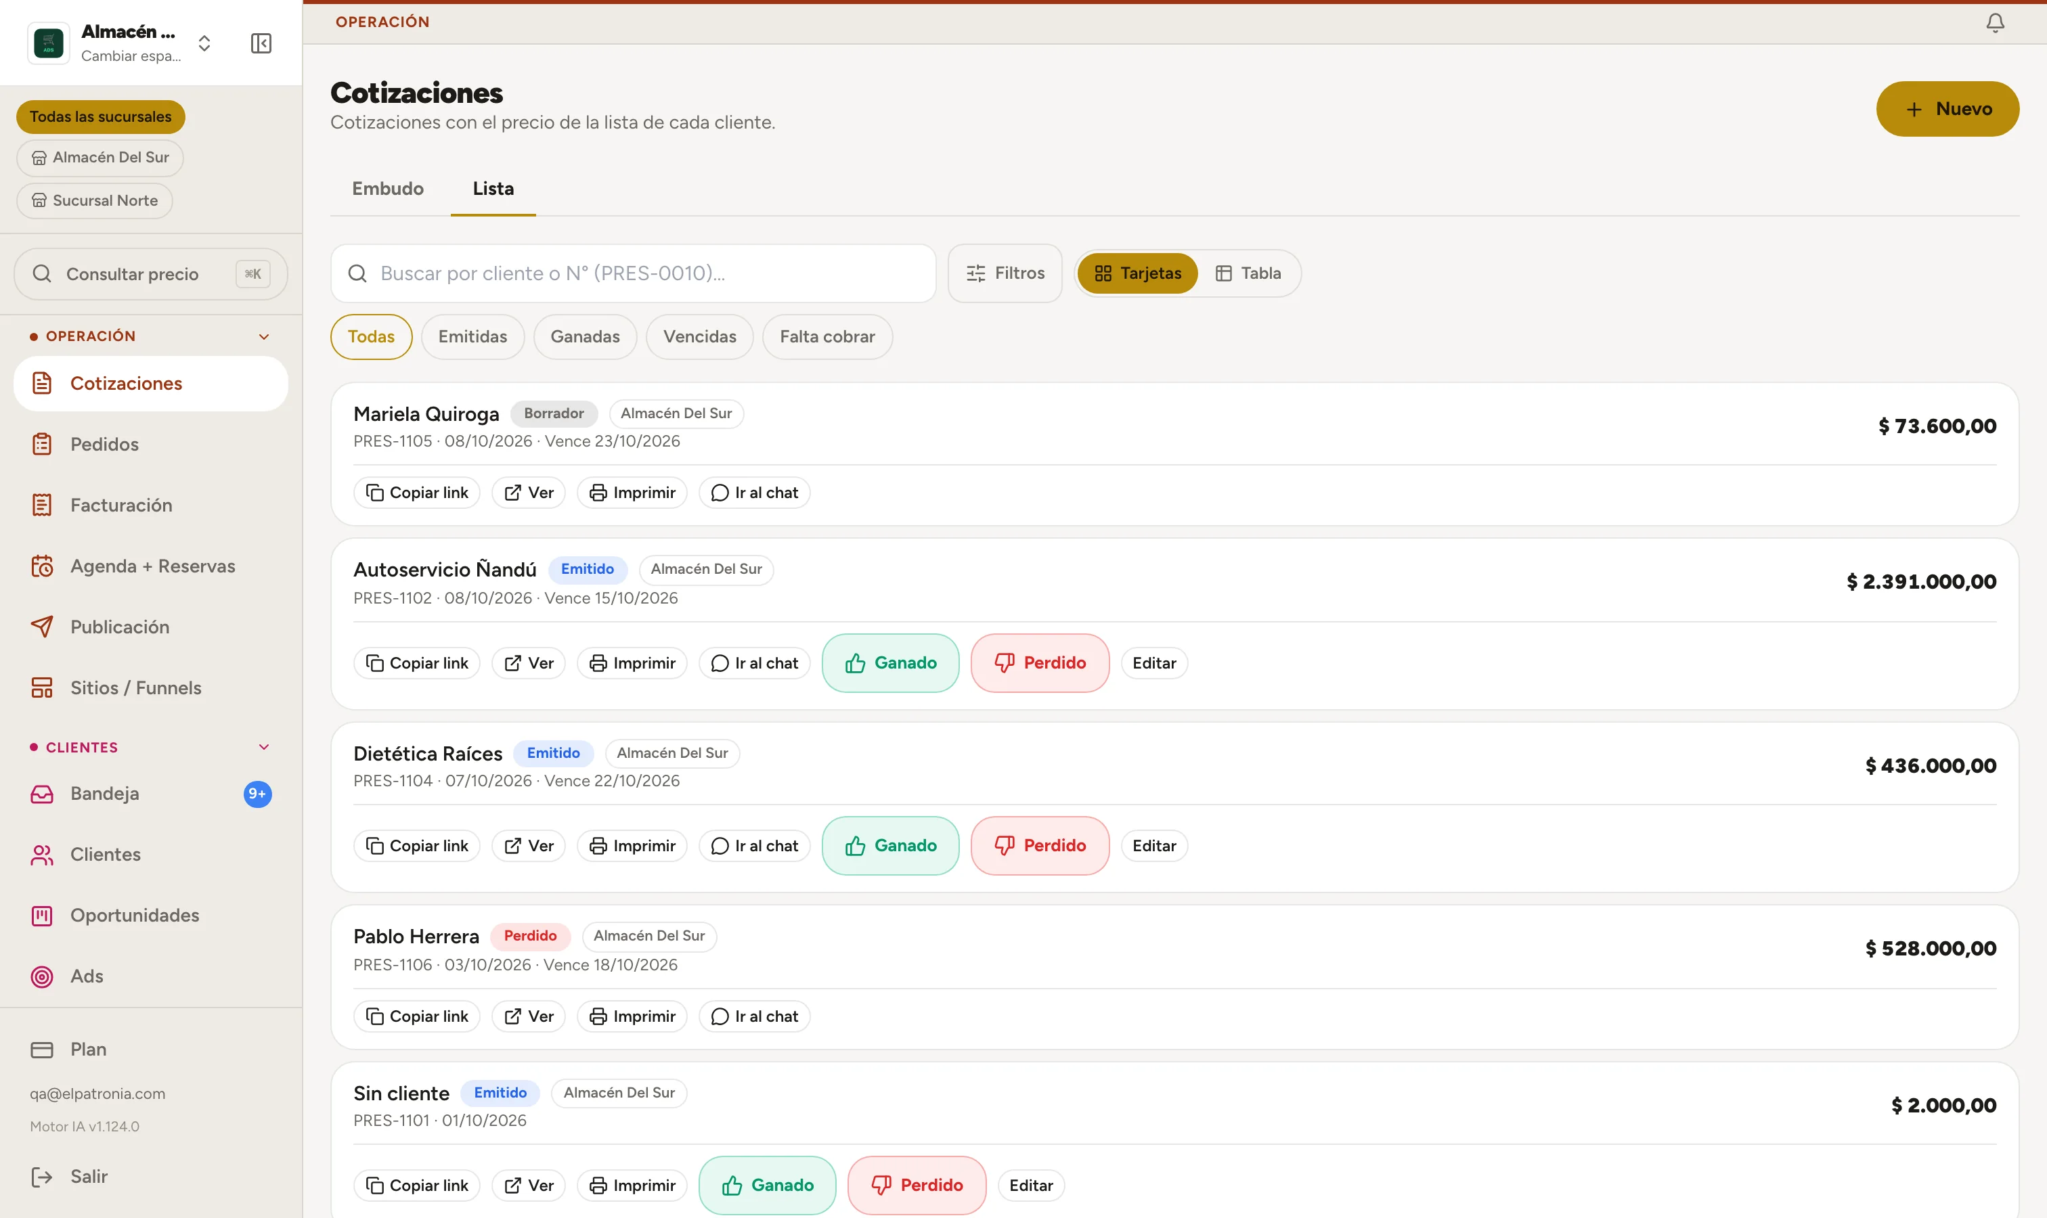
Task: Create a Nuevo quote
Action: [x=1947, y=109]
